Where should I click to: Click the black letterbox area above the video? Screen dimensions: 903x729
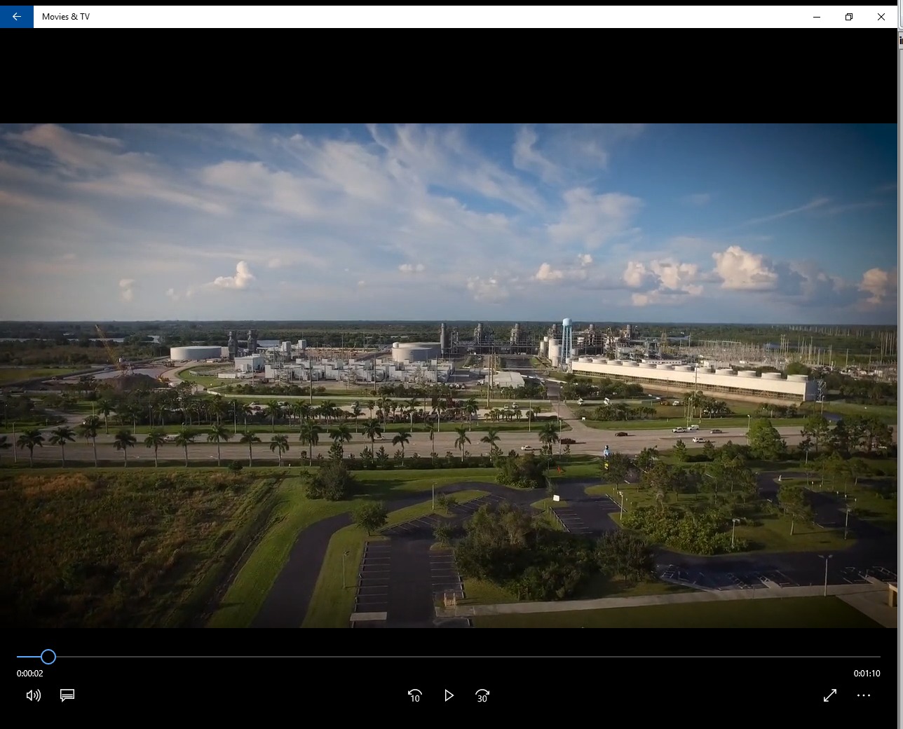(449, 76)
